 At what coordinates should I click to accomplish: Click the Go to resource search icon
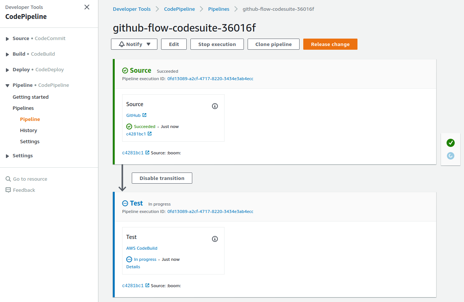click(x=8, y=179)
